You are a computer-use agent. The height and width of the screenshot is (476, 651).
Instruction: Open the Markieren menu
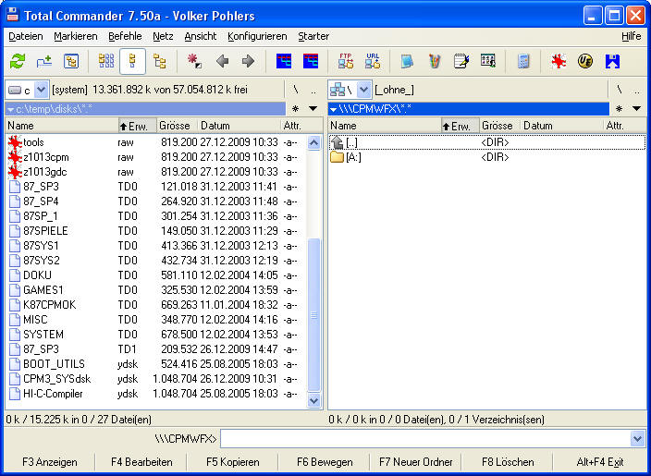pyautogui.click(x=76, y=37)
